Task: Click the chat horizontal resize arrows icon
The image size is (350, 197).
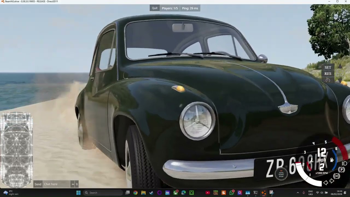Action: (x=73, y=184)
